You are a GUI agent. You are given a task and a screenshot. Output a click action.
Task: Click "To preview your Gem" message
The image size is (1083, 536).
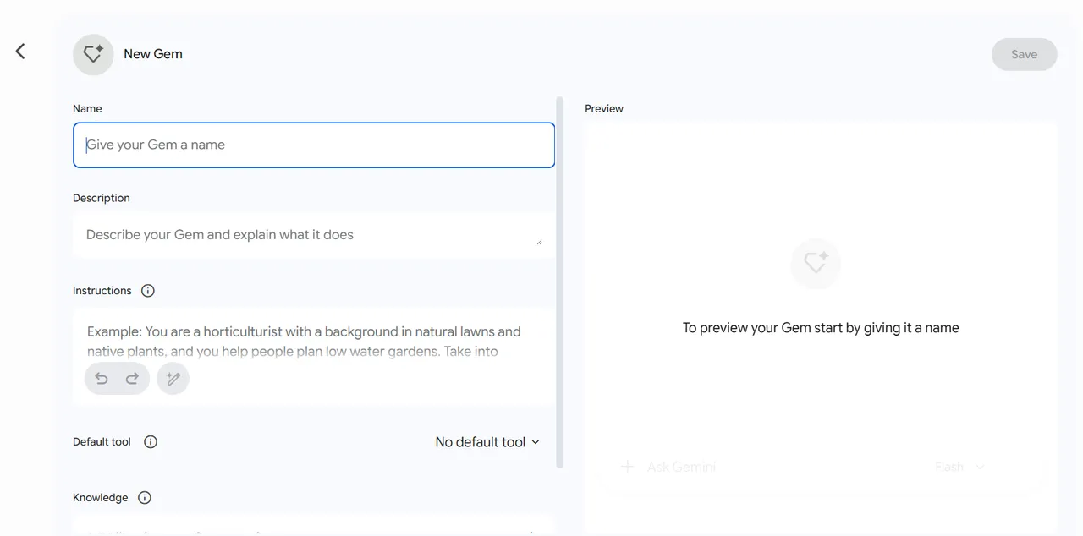821,328
